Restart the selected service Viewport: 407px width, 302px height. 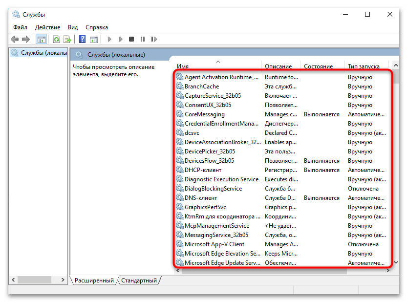[x=153, y=39]
